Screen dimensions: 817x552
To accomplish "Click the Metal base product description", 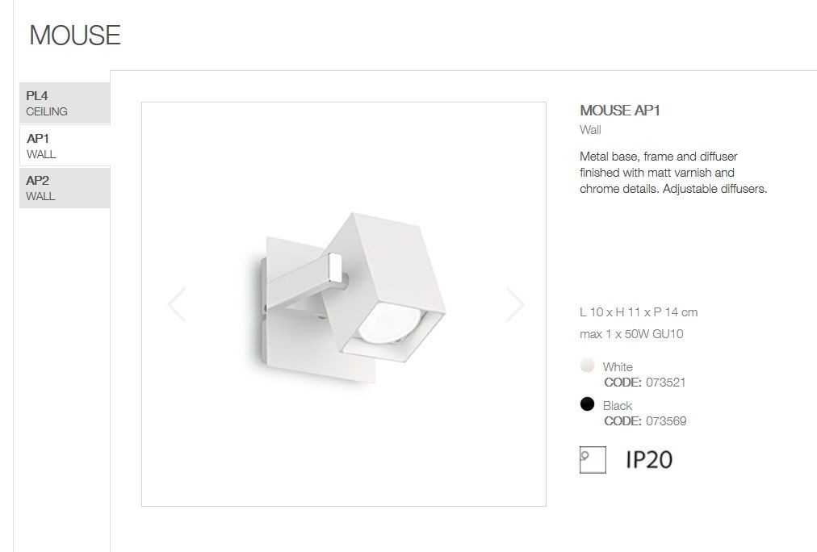I will click(673, 173).
